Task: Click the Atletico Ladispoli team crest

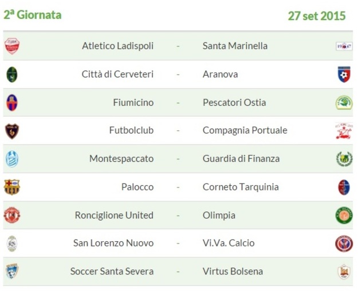Action: click(12, 46)
